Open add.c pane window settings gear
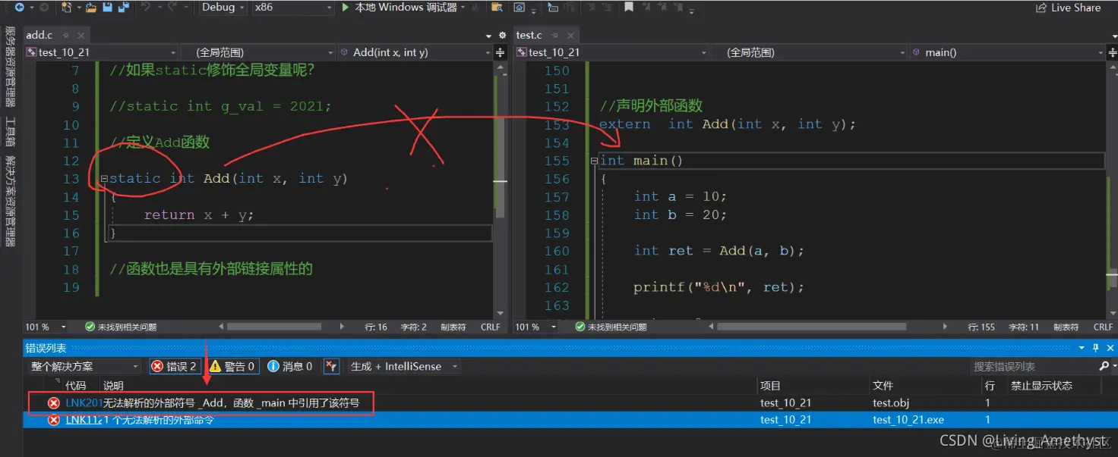Screen dimensions: 1118x457 502,36
